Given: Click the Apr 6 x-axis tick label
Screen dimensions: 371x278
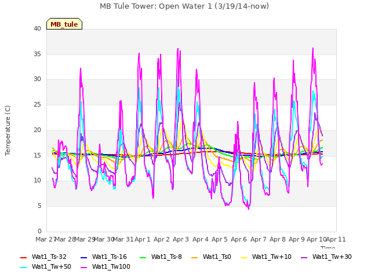Looking at the screenshot, I should click(239, 239).
